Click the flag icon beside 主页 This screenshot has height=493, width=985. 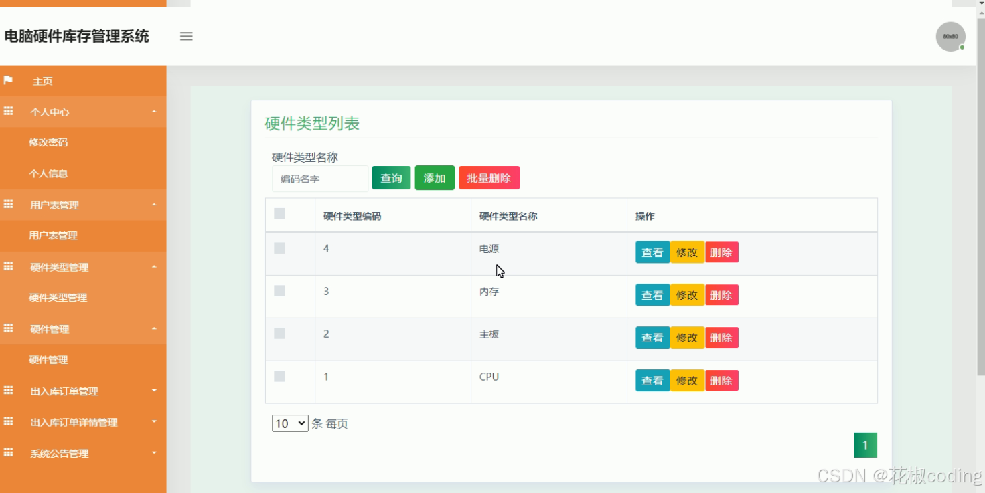(x=8, y=80)
